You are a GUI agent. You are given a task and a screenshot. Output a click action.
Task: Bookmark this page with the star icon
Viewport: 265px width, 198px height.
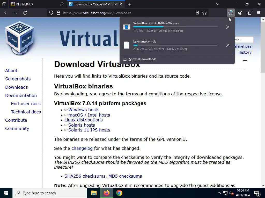pyautogui.click(x=204, y=13)
